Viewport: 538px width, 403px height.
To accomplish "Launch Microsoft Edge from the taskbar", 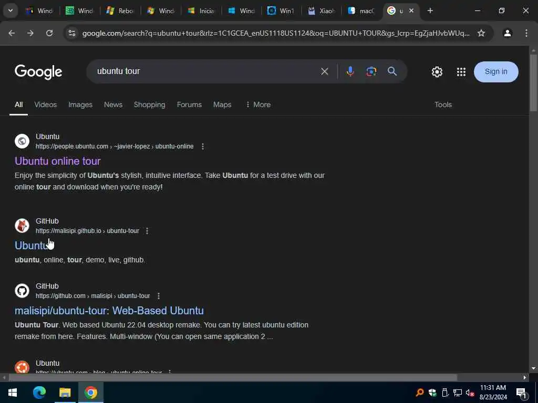I will (x=39, y=393).
